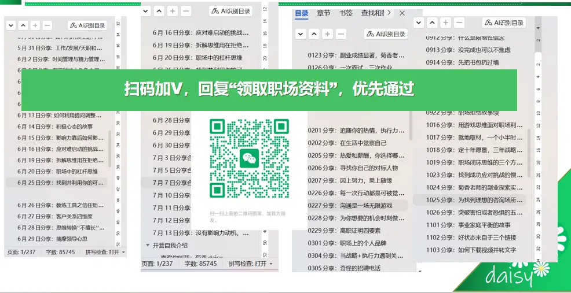571x293 pixels.
Task: Open heading 0123分享: 副业成绩显著
Action: point(356,55)
